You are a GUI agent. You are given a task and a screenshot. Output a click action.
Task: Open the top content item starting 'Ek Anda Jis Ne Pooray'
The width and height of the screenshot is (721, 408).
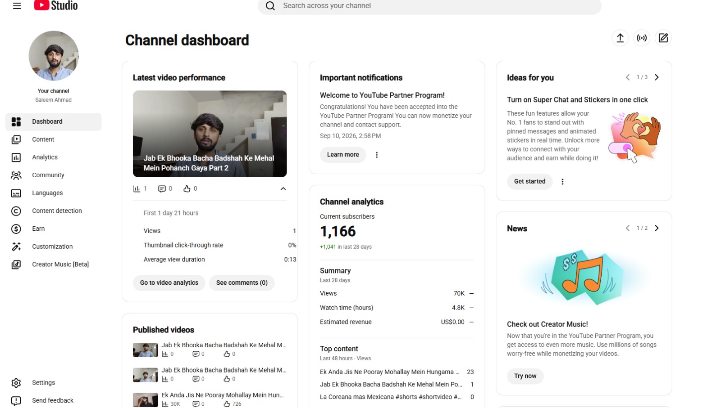390,372
